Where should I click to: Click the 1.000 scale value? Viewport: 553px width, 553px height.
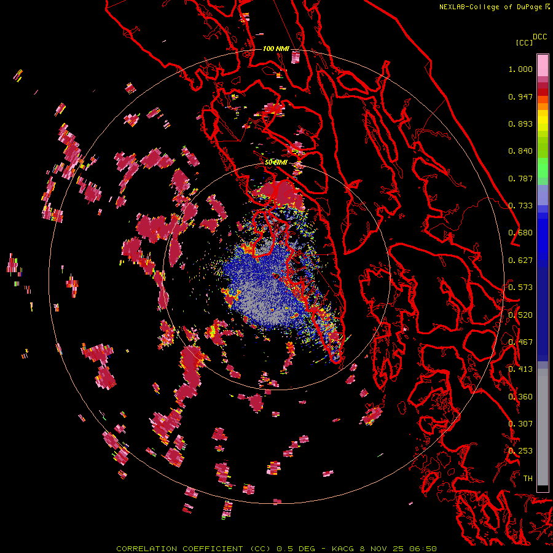click(x=520, y=69)
